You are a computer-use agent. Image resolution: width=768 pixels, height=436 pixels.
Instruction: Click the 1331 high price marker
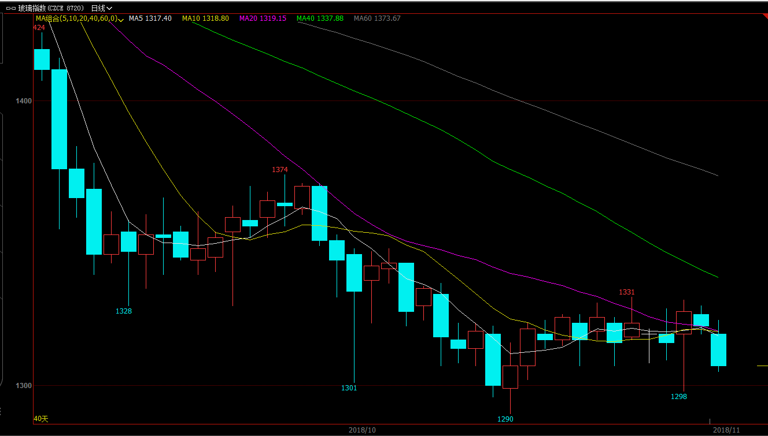coord(627,292)
